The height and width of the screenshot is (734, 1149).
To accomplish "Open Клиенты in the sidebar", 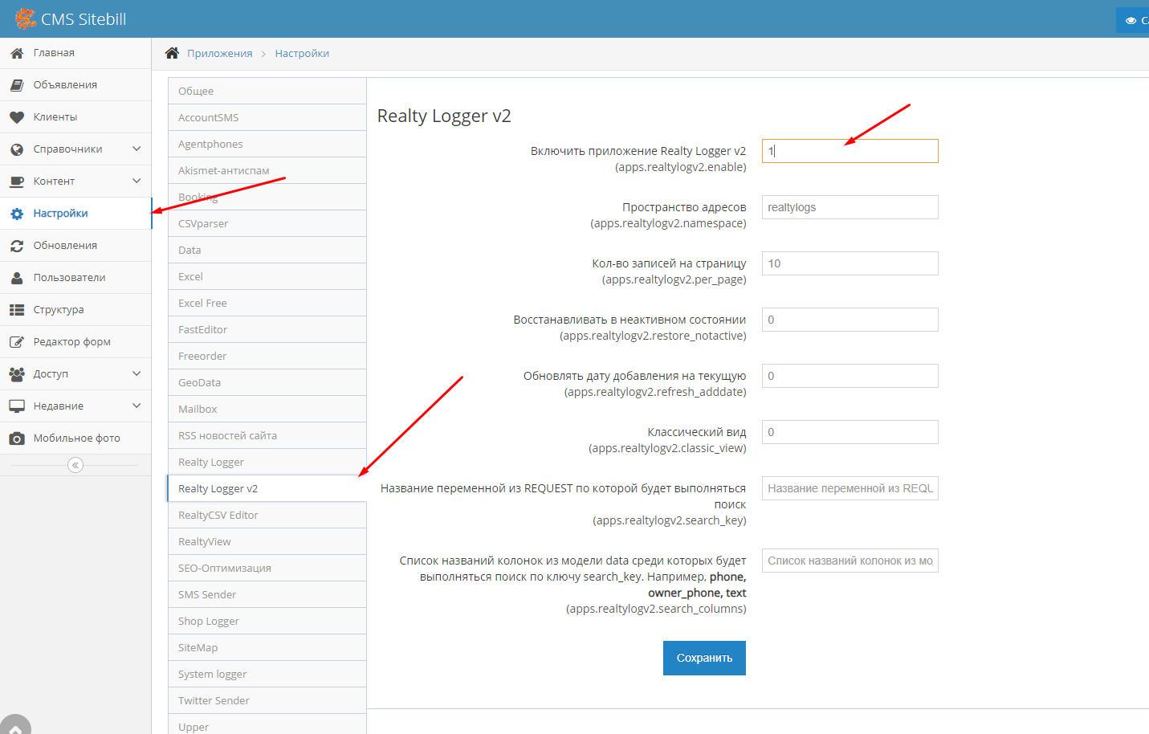I will [75, 117].
